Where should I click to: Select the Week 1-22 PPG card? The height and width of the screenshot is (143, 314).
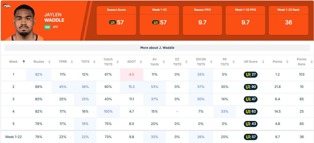pos(245,20)
